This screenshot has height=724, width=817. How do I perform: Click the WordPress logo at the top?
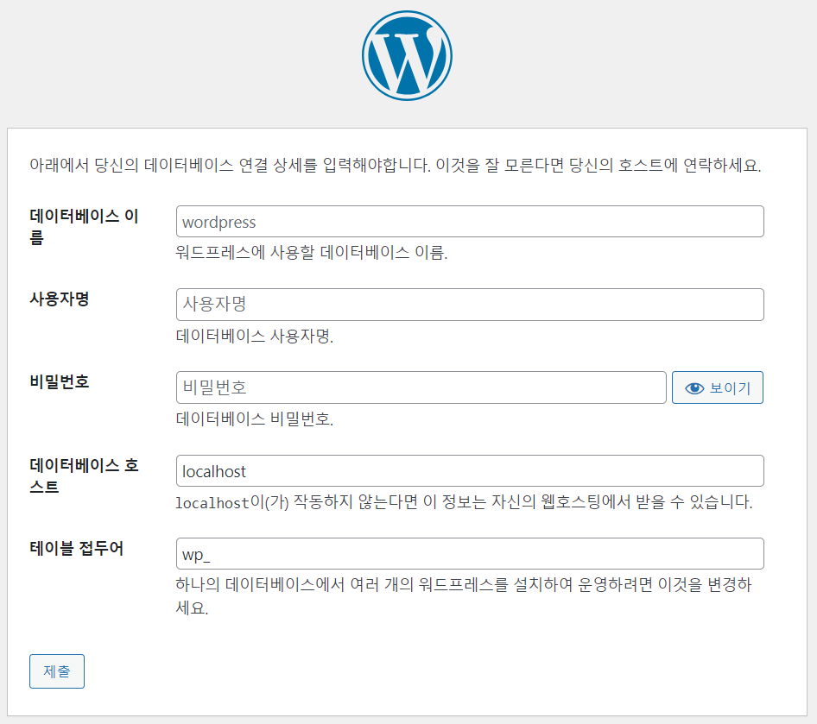(x=407, y=55)
